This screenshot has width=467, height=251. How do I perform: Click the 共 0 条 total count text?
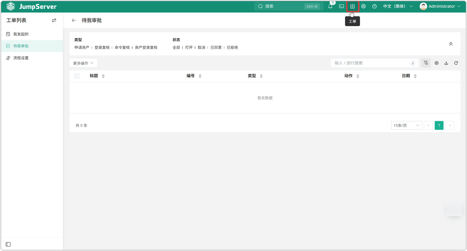81,126
